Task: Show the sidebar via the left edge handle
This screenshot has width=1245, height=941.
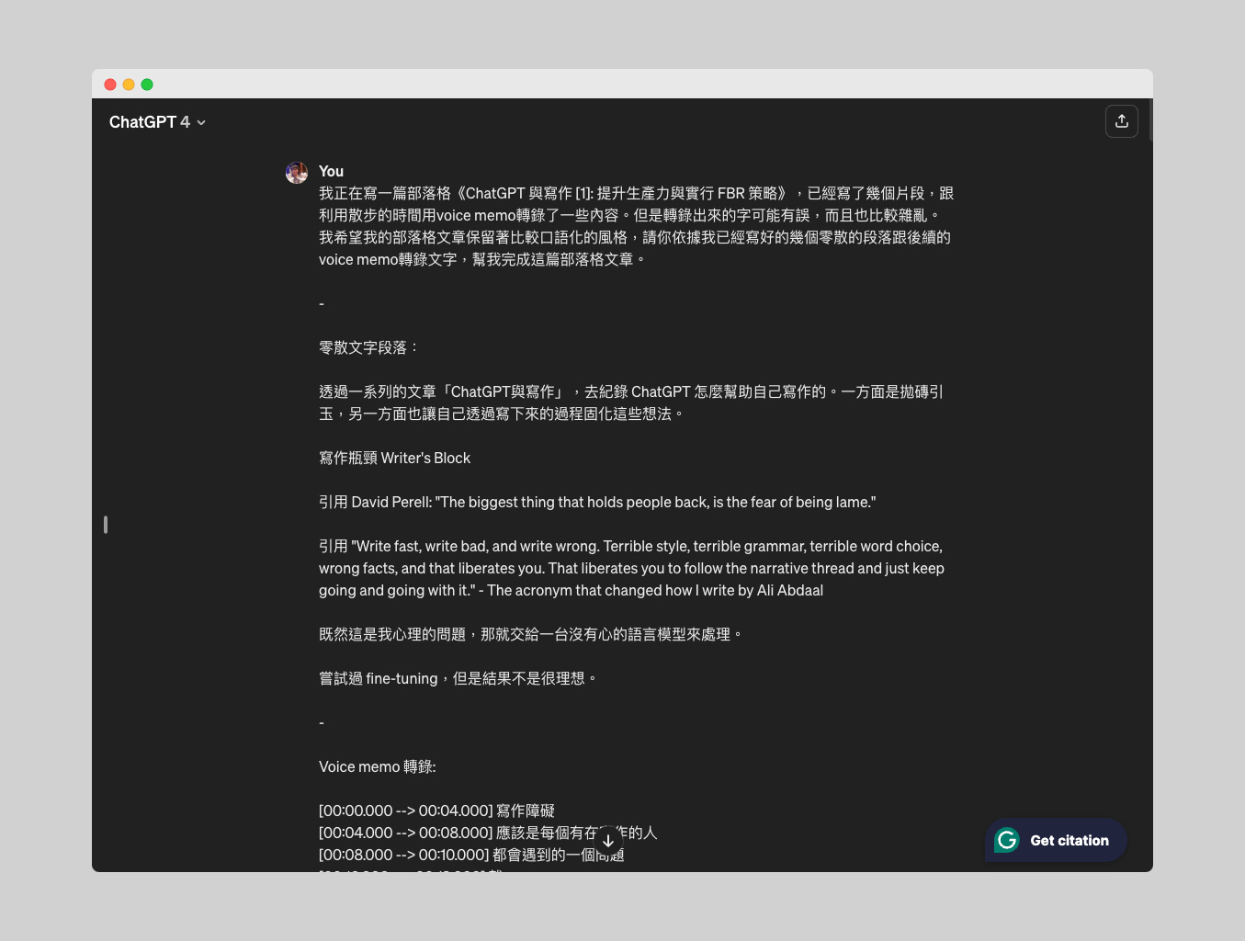Action: pyautogui.click(x=105, y=524)
